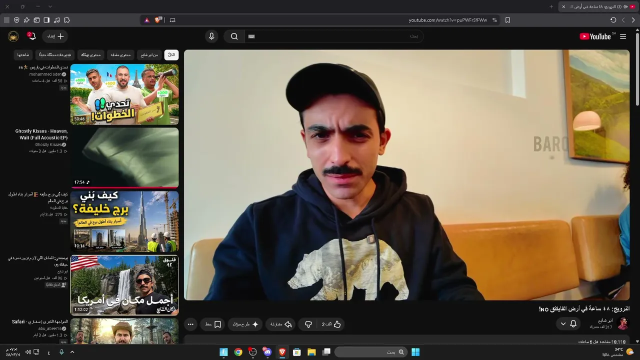Open the 'تحدي الخطوات' video thumbnail
The height and width of the screenshot is (360, 640).
124,94
